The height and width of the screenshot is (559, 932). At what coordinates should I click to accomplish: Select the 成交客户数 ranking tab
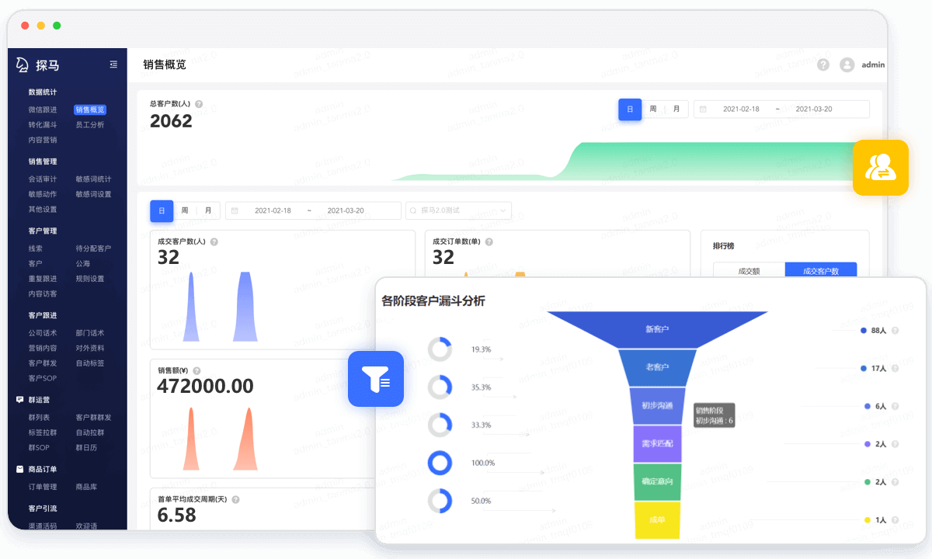[821, 271]
